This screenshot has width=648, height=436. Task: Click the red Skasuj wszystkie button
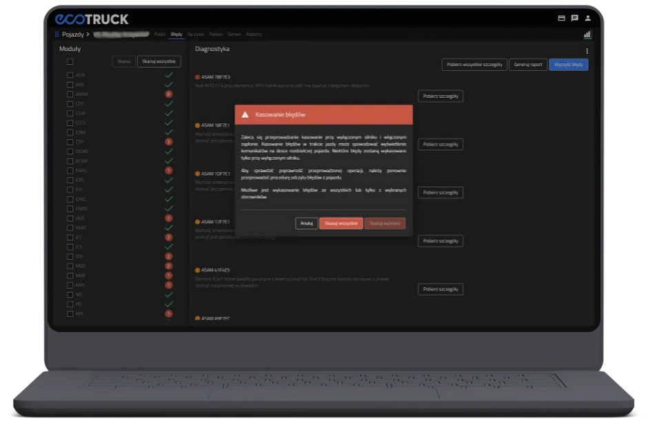pos(341,223)
